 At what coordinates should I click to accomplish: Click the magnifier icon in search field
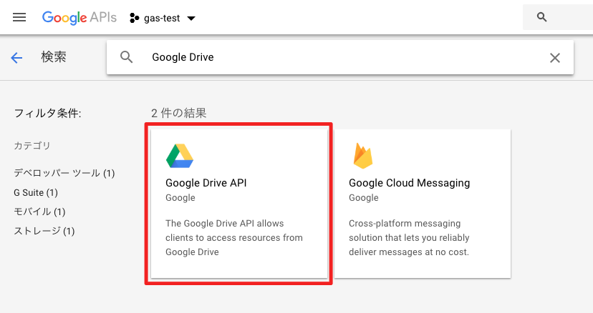[x=127, y=58]
